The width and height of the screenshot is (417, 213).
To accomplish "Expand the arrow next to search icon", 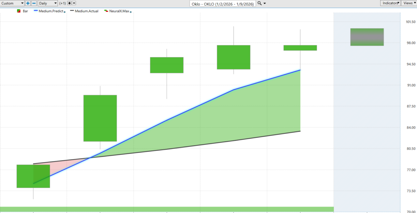I will click(265, 3).
